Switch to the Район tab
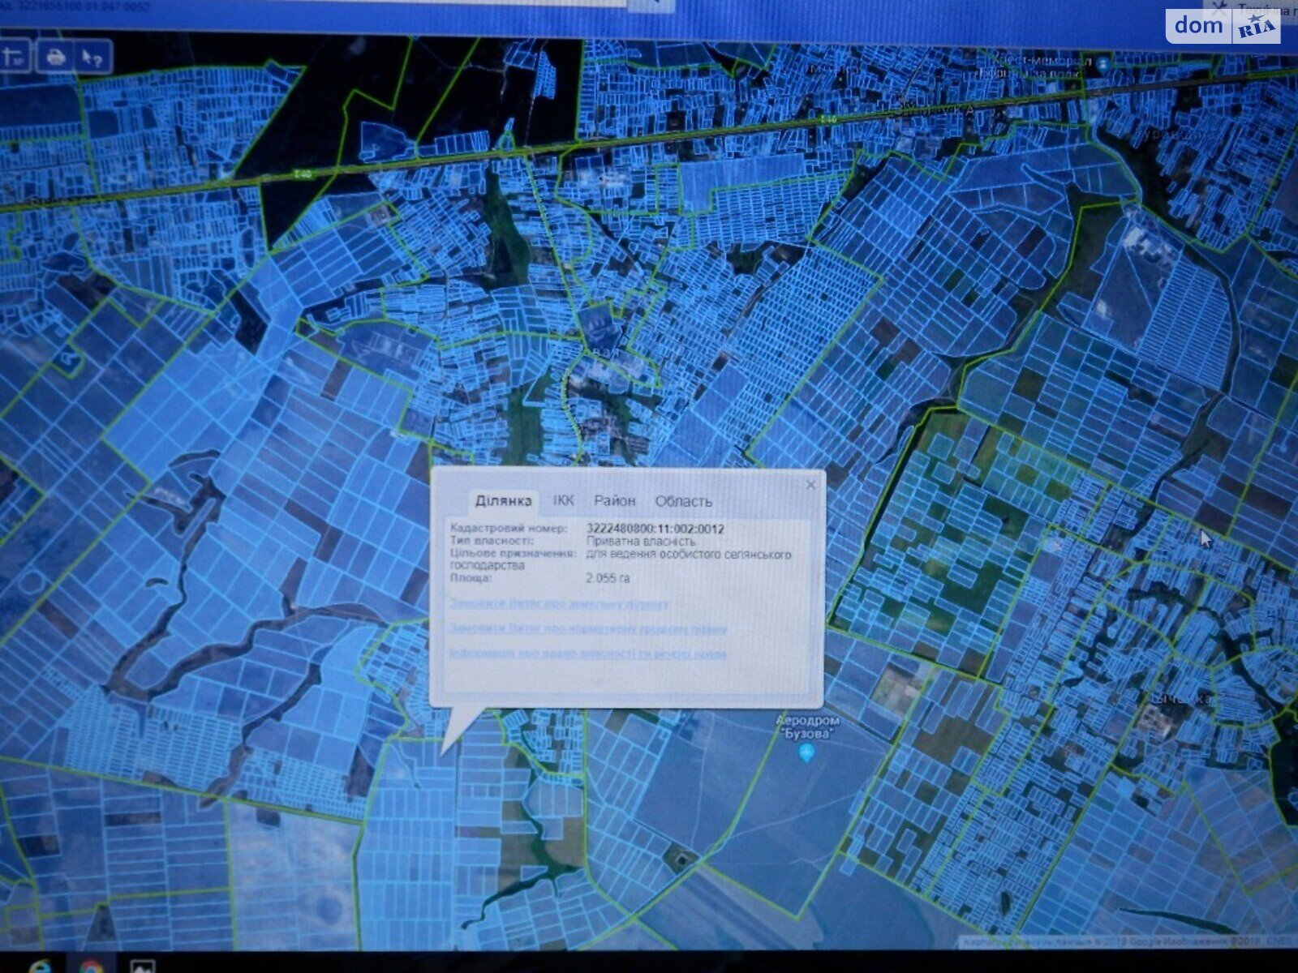 tap(614, 501)
